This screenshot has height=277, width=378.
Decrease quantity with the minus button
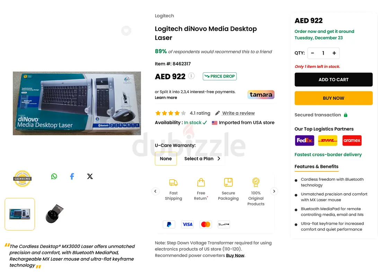coord(313,53)
